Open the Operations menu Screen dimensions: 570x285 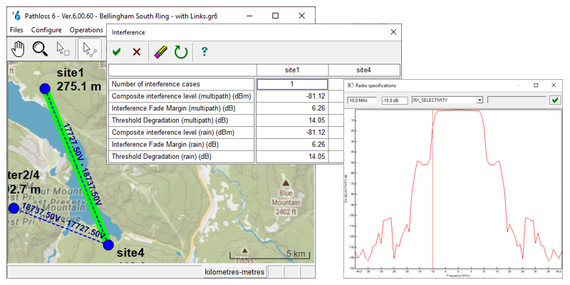(86, 30)
